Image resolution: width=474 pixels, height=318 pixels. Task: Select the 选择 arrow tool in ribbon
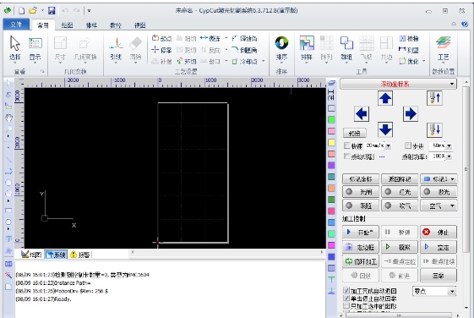pyautogui.click(x=15, y=48)
